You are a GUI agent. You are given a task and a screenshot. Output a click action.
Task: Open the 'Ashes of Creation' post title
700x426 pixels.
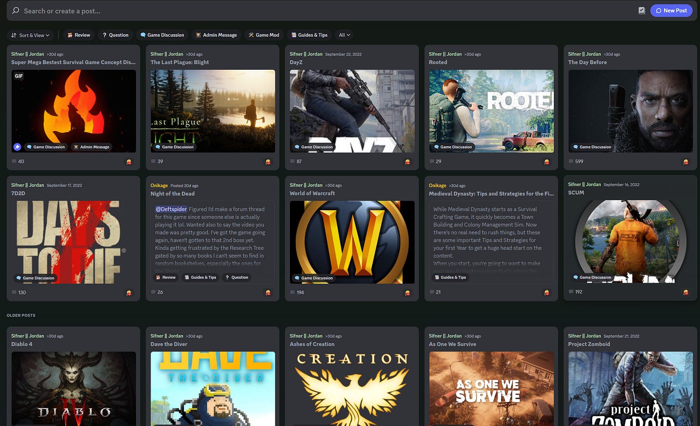(x=312, y=344)
